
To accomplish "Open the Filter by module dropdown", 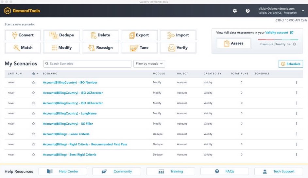I will click(149, 64).
